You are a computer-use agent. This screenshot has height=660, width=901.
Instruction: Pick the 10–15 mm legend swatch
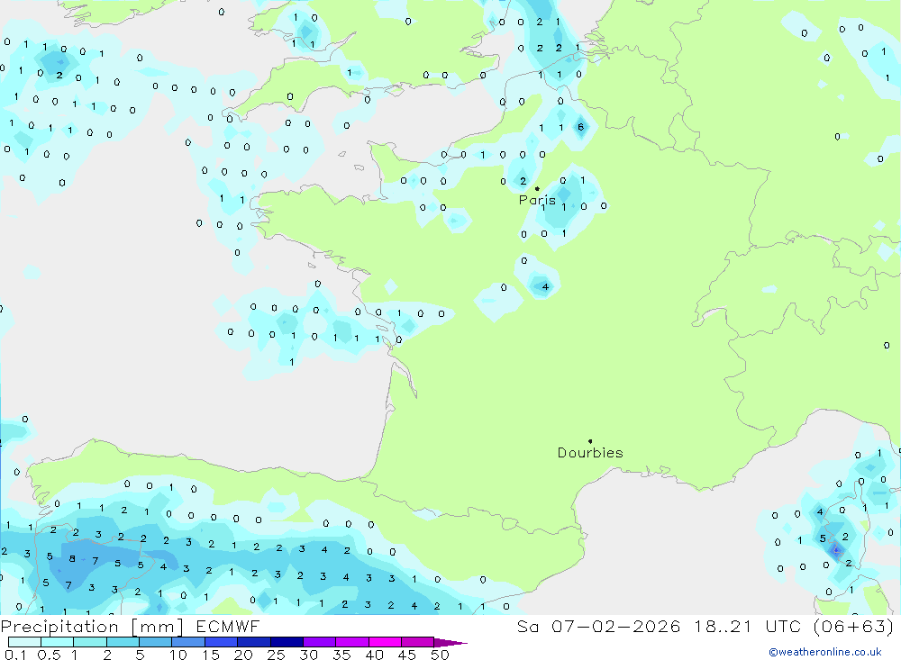click(188, 642)
